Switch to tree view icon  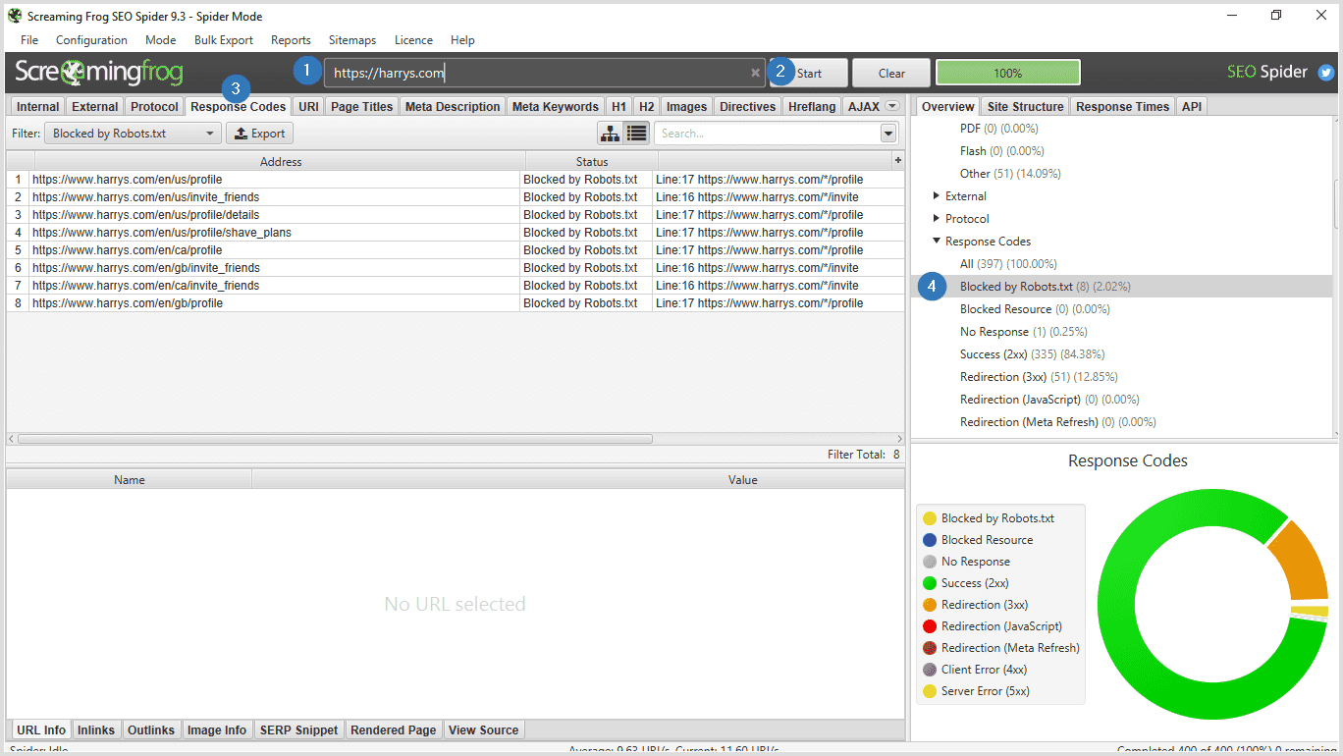click(x=610, y=134)
